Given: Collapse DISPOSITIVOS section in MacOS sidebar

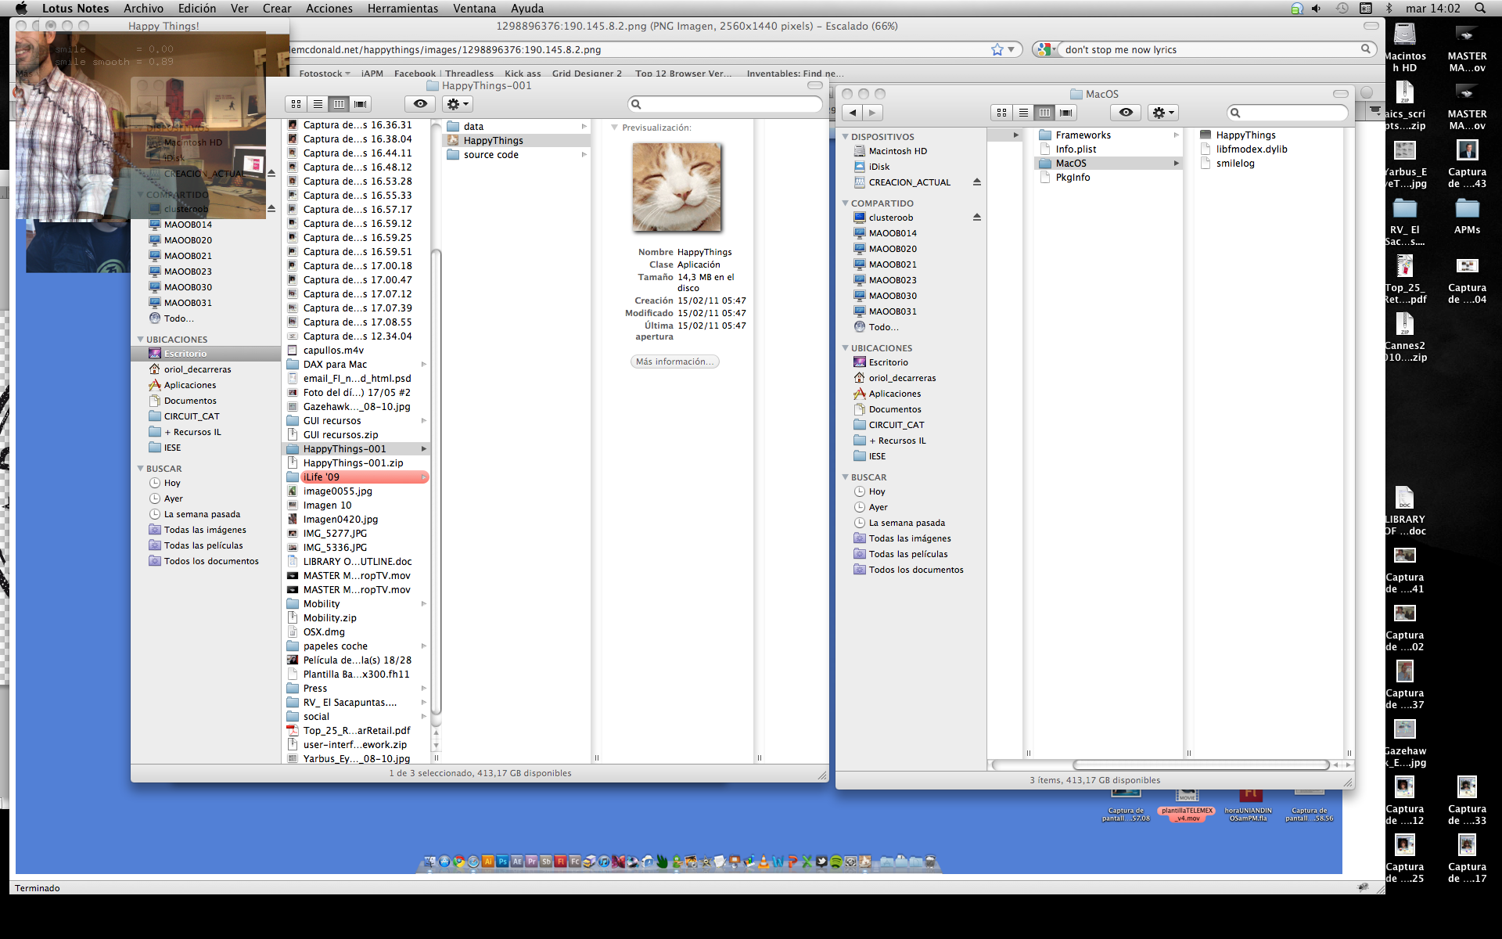Looking at the screenshot, I should (845, 137).
